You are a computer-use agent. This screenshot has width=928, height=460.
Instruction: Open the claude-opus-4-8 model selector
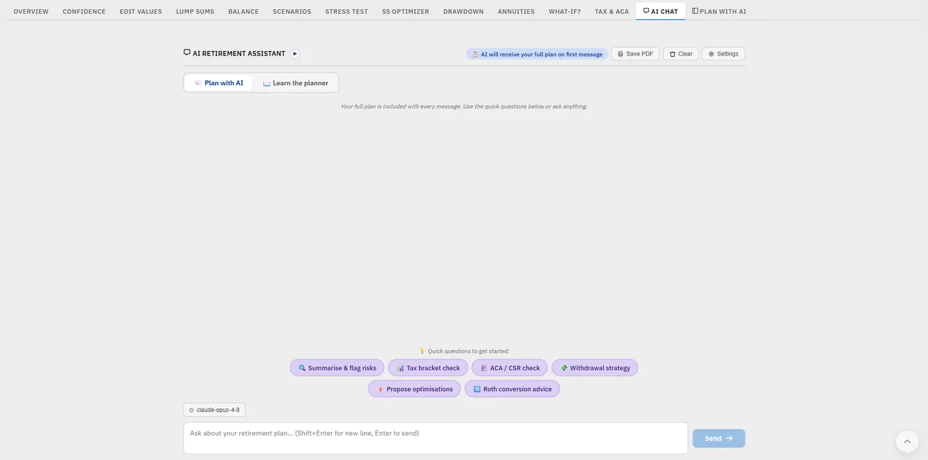pos(214,410)
